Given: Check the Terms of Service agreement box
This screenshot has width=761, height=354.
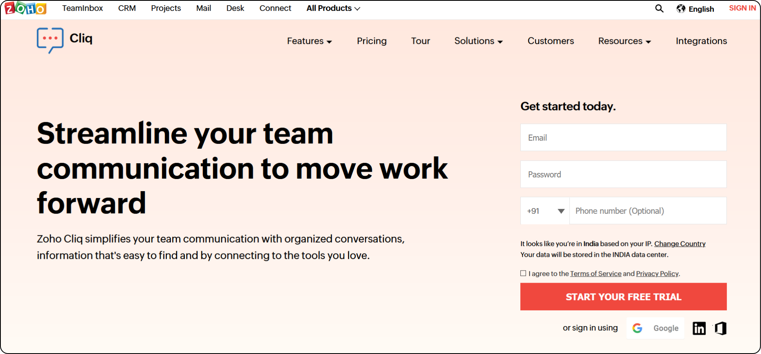Looking at the screenshot, I should click(523, 273).
